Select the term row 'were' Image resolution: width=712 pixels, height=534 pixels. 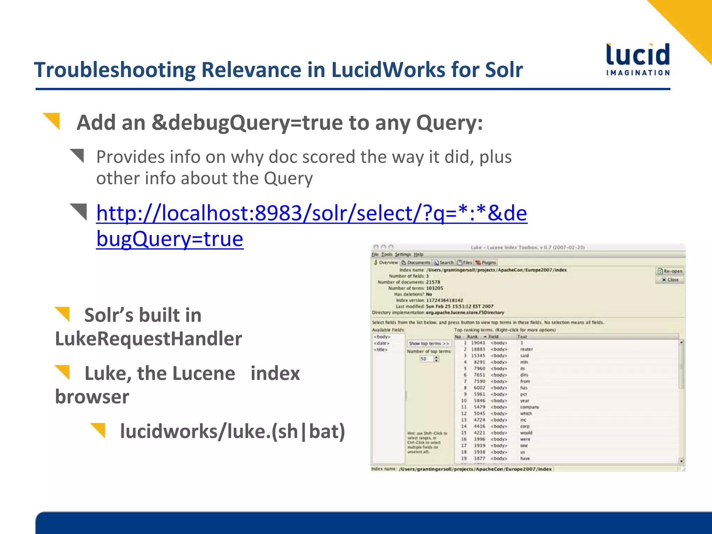[x=567, y=439]
